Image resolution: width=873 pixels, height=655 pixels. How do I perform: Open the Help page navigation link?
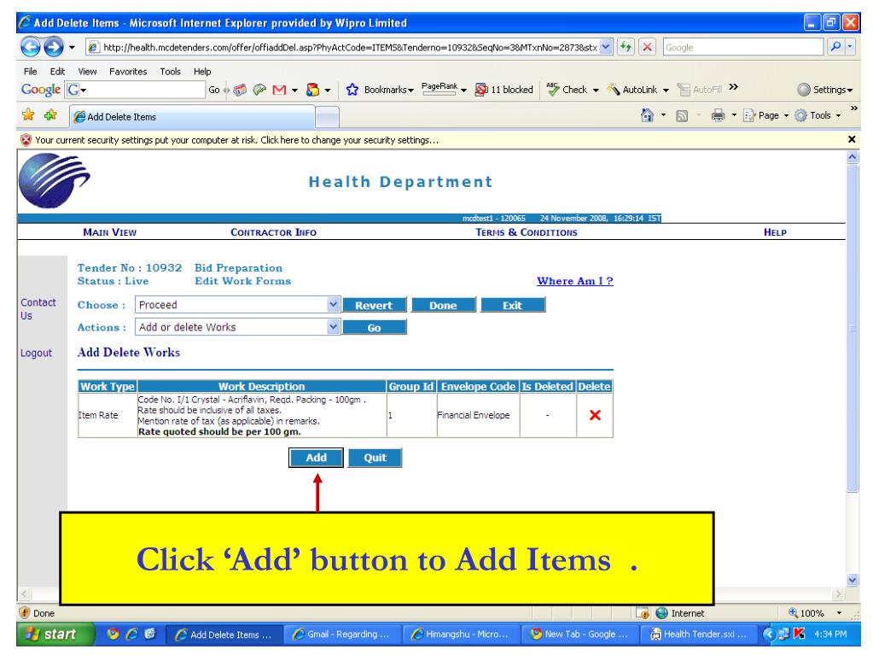pos(775,232)
